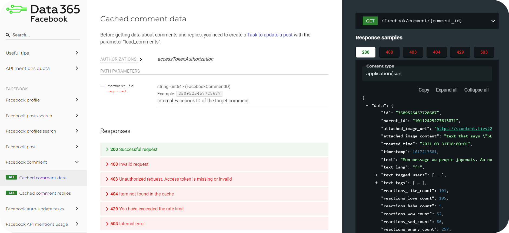Select the 200 response sample tab
Image resolution: width=509 pixels, height=233 pixels.
tap(365, 52)
